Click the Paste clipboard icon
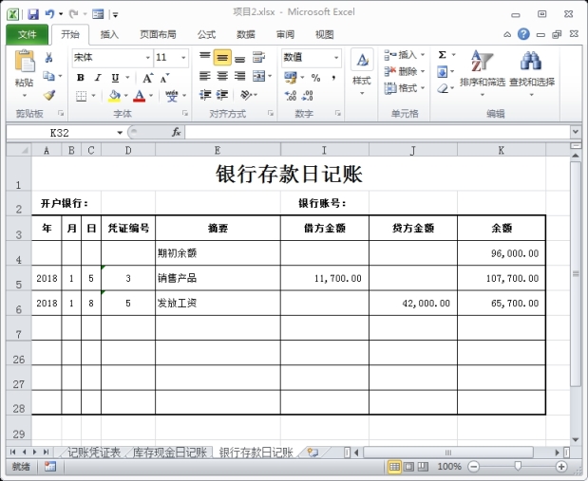This screenshot has height=481, width=588. click(x=25, y=61)
